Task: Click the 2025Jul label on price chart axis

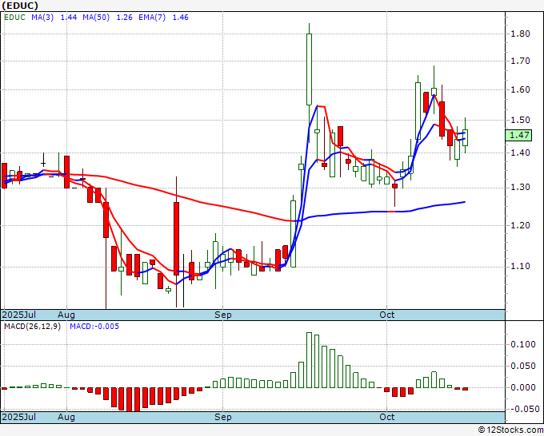Action: [18, 315]
